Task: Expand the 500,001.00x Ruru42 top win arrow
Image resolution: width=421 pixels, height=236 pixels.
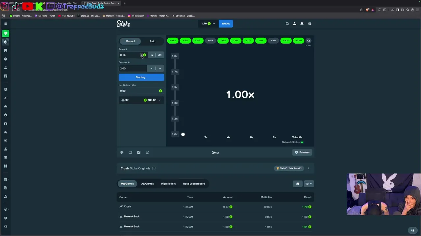Action: pyautogui.click(x=308, y=168)
